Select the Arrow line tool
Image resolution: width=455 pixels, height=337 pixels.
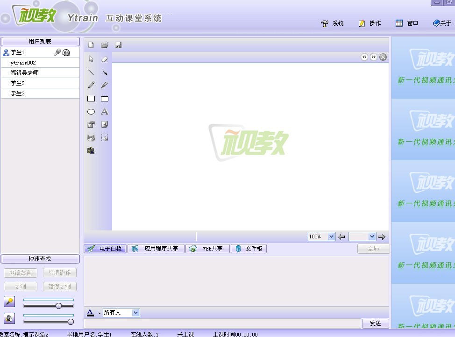click(105, 72)
